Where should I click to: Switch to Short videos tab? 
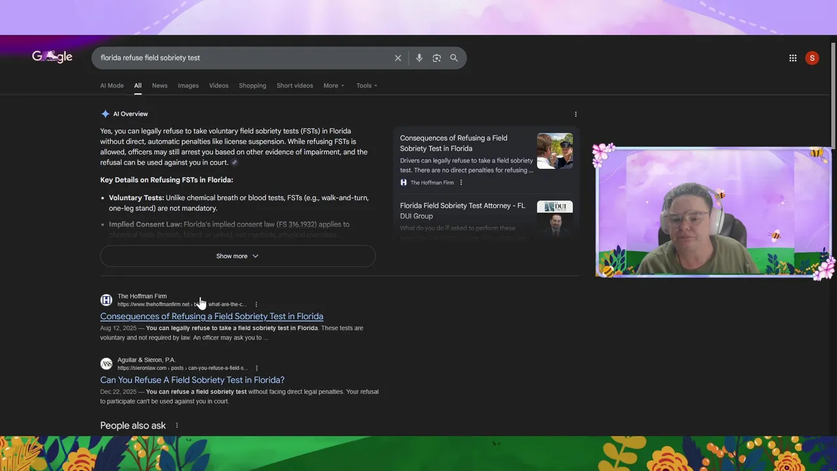click(295, 86)
